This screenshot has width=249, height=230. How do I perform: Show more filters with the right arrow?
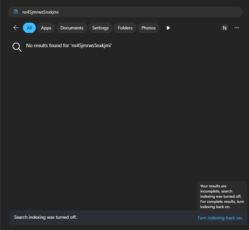click(168, 28)
